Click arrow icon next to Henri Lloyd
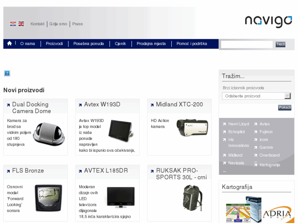298x223 pixels. point(225,124)
